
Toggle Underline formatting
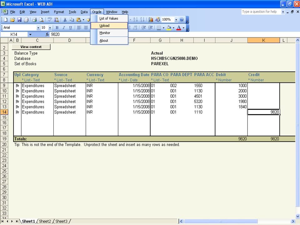[x=70, y=28]
